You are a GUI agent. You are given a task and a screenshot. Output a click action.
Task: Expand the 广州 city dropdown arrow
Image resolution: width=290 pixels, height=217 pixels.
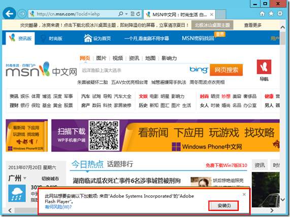25,178
